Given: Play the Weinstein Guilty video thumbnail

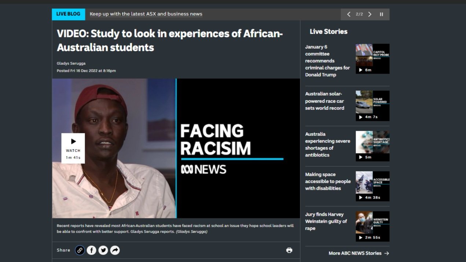Looking at the screenshot, I should [x=373, y=226].
